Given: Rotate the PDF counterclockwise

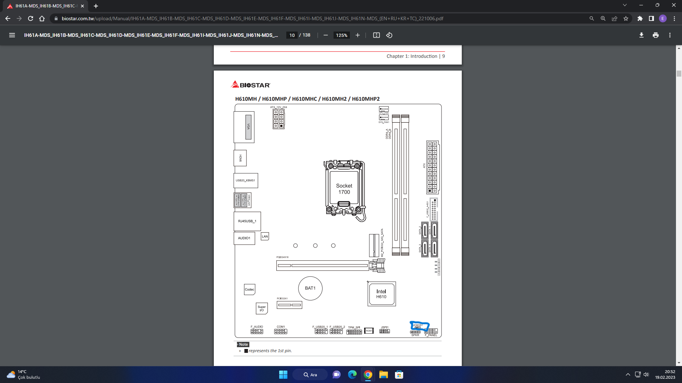Looking at the screenshot, I should [x=389, y=35].
